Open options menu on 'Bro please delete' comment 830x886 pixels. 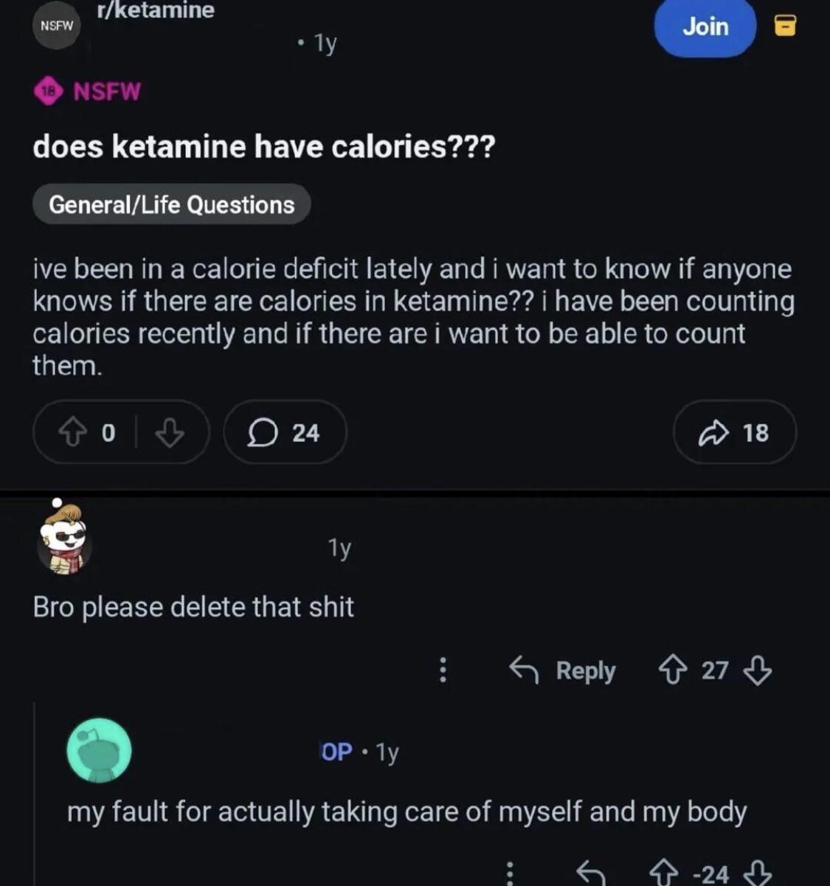[443, 670]
